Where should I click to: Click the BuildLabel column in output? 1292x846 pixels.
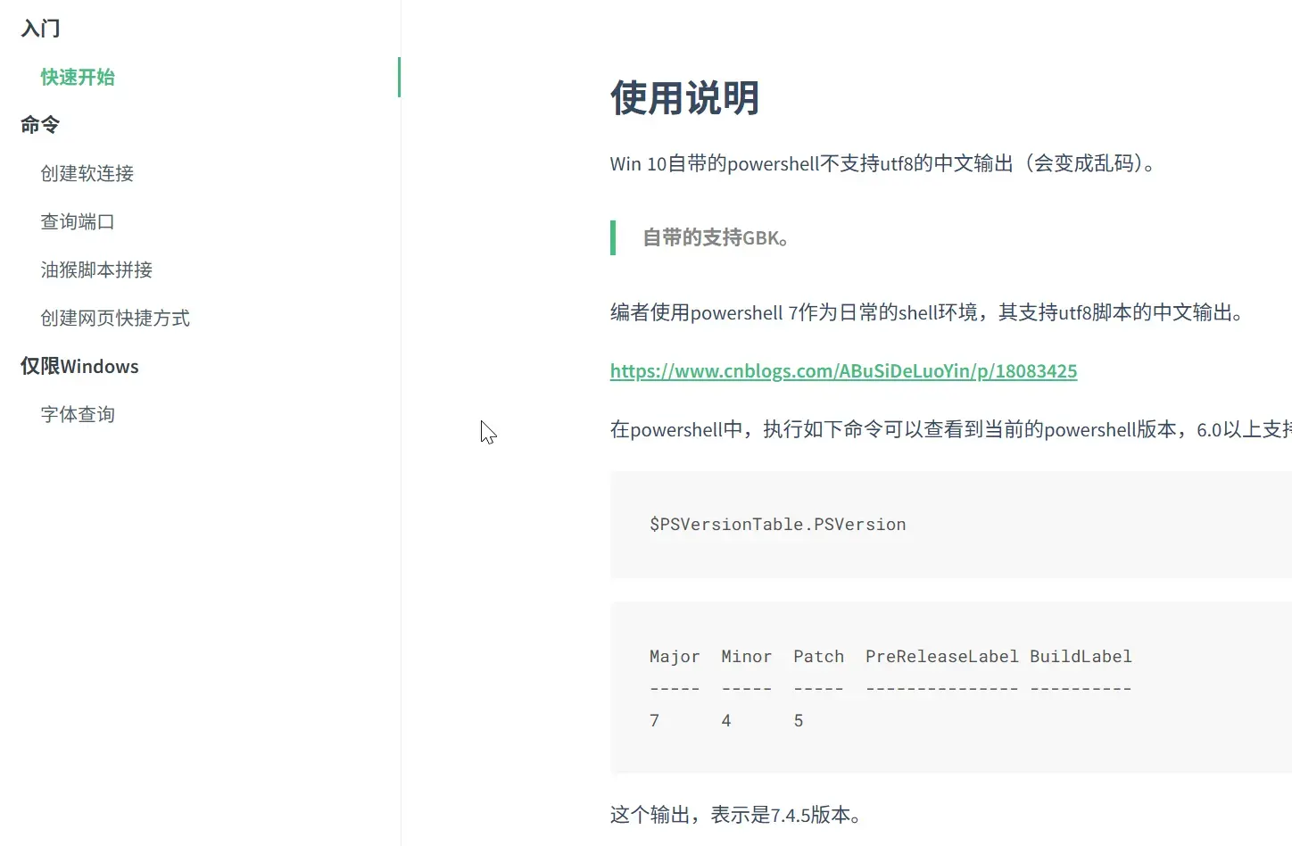(x=1081, y=657)
